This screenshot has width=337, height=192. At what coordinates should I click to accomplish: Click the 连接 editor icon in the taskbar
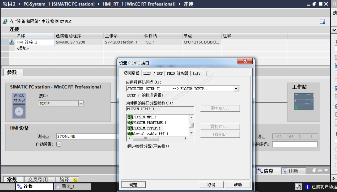(20, 187)
